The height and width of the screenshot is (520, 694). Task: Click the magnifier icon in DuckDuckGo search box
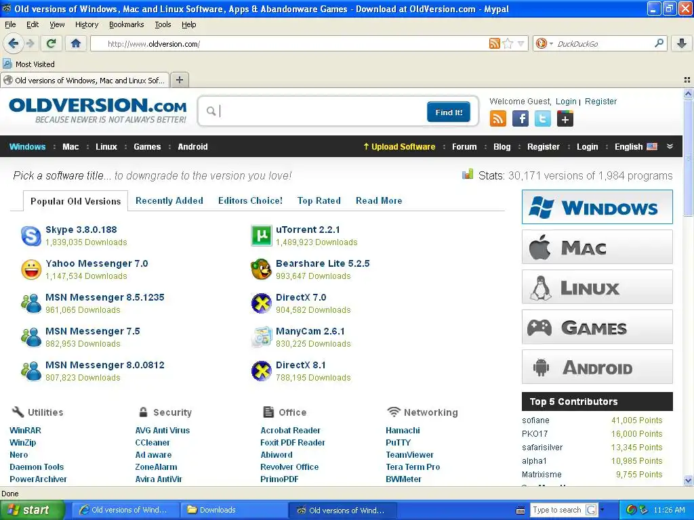[659, 43]
